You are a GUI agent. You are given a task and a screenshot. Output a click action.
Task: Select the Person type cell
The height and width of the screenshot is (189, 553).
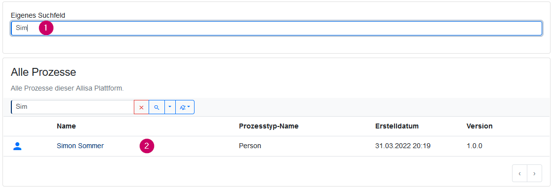[250, 146]
